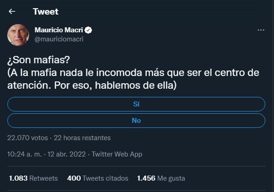This screenshot has height=192, width=274.
Task: Click the 22.070 votos count
Action: click(x=26, y=137)
